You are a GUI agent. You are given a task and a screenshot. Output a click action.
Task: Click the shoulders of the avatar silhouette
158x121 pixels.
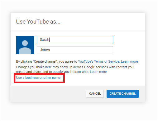pos(25,51)
